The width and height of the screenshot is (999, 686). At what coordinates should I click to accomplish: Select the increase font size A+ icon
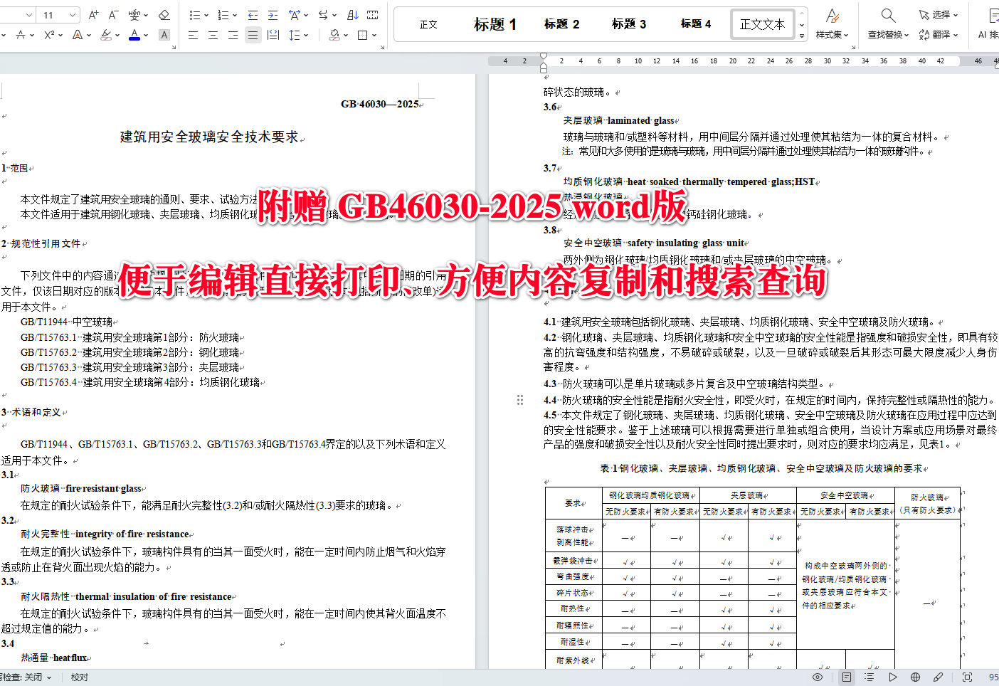tap(93, 14)
